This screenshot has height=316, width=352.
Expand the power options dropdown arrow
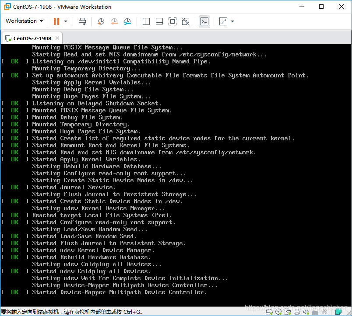point(66,21)
